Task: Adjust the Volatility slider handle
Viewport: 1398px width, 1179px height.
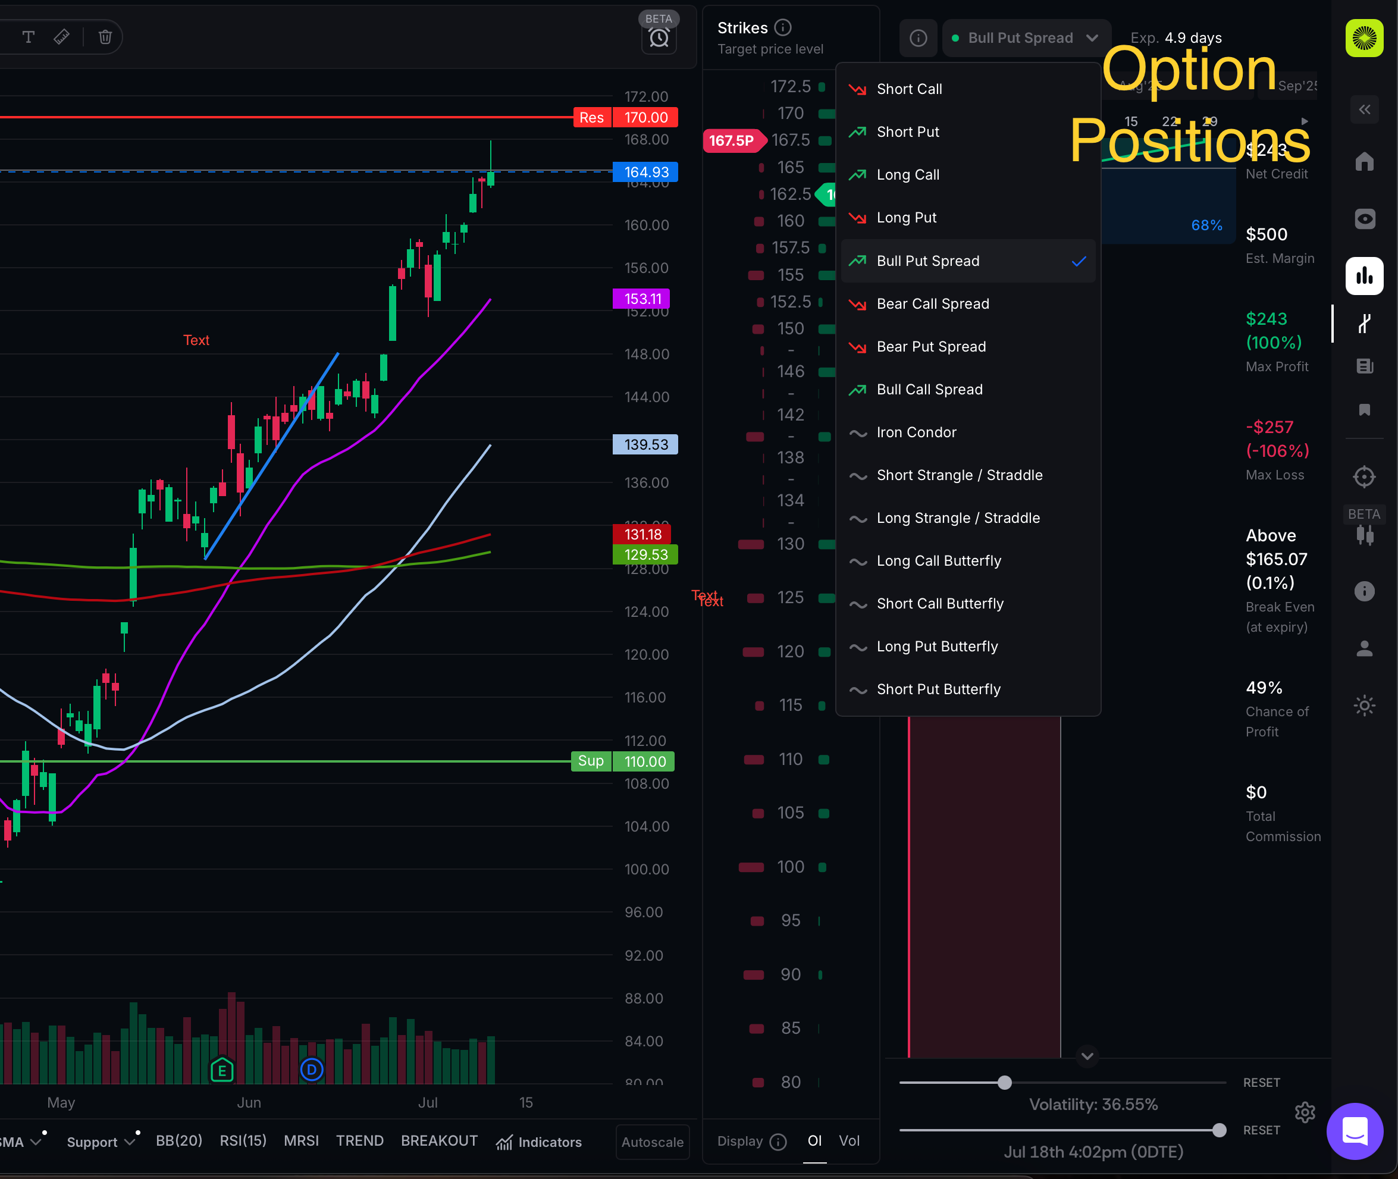Action: 1004,1083
